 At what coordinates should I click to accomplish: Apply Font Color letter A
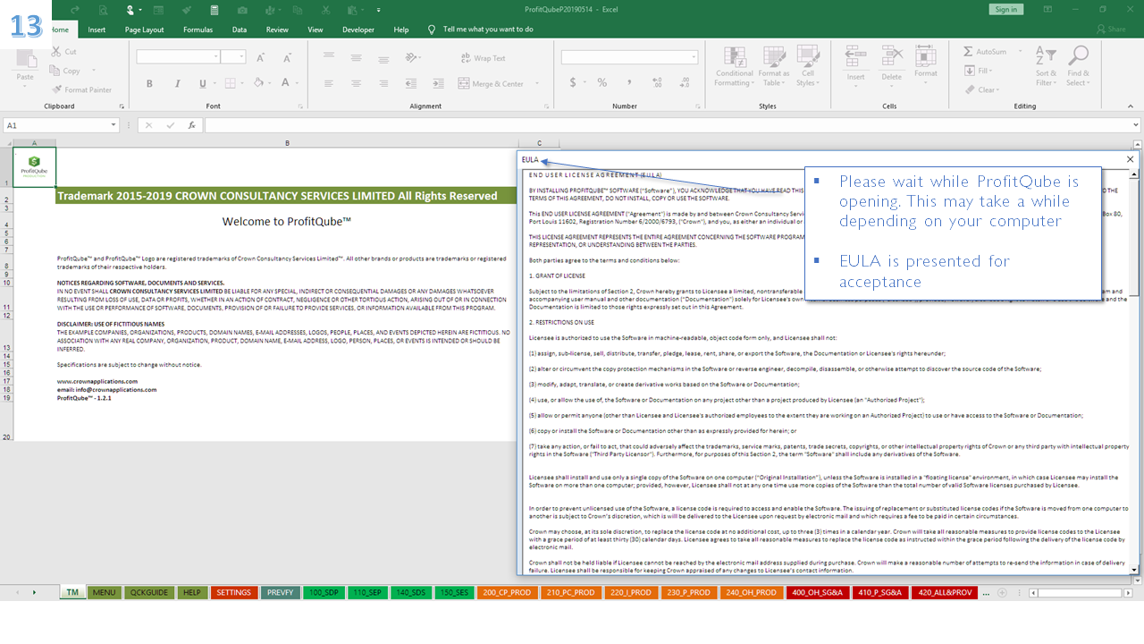pos(285,83)
